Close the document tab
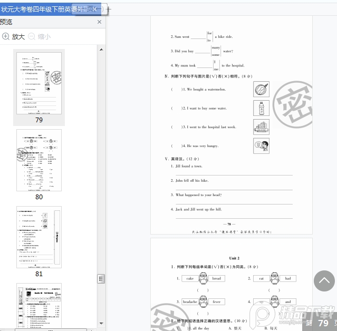This screenshot has height=331, width=337. point(94,9)
